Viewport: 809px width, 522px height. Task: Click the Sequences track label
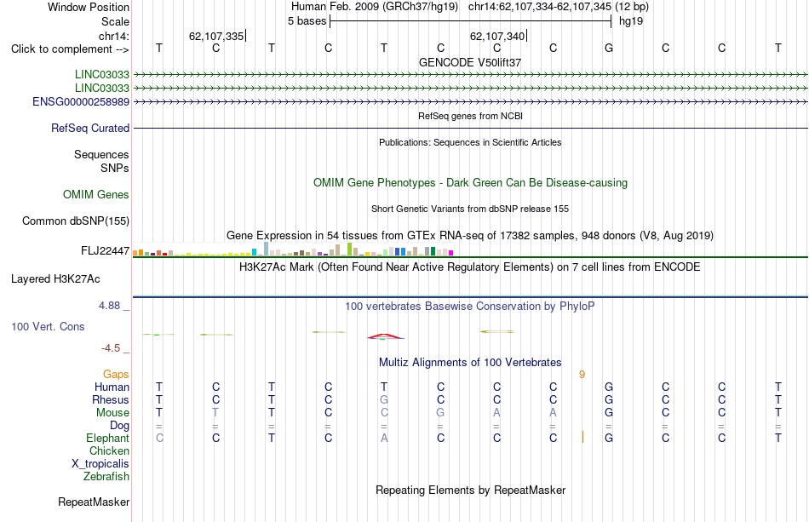pos(101,154)
